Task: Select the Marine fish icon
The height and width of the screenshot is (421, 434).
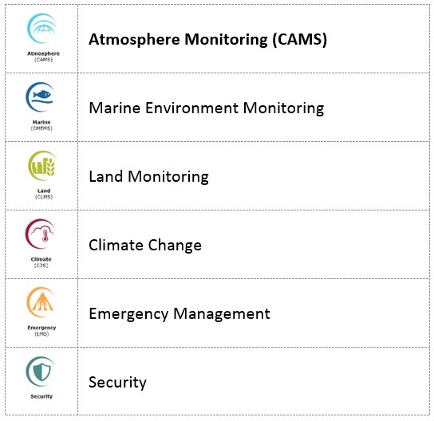Action: tap(40, 97)
